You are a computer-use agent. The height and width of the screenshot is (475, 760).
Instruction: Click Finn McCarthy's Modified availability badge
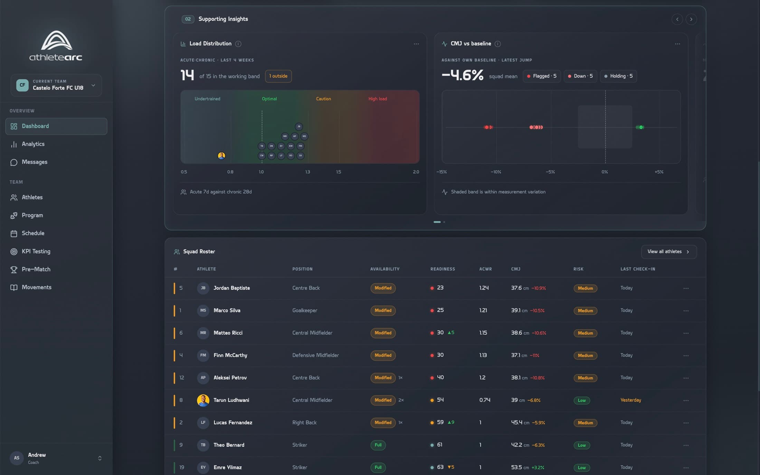point(383,355)
